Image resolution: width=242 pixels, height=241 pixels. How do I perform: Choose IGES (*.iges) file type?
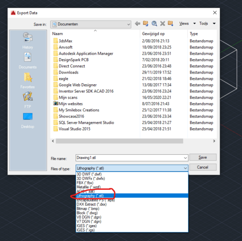tap(132, 226)
